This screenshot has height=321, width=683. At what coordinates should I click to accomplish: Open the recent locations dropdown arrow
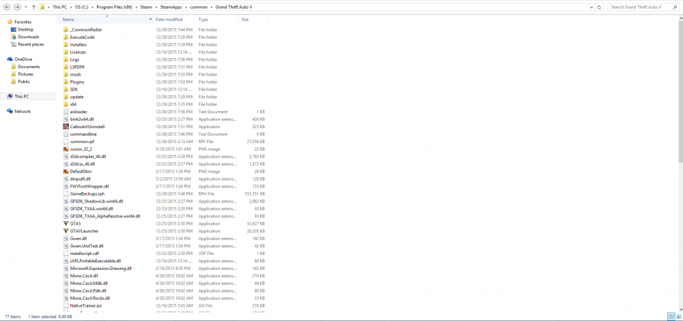[x=26, y=7]
